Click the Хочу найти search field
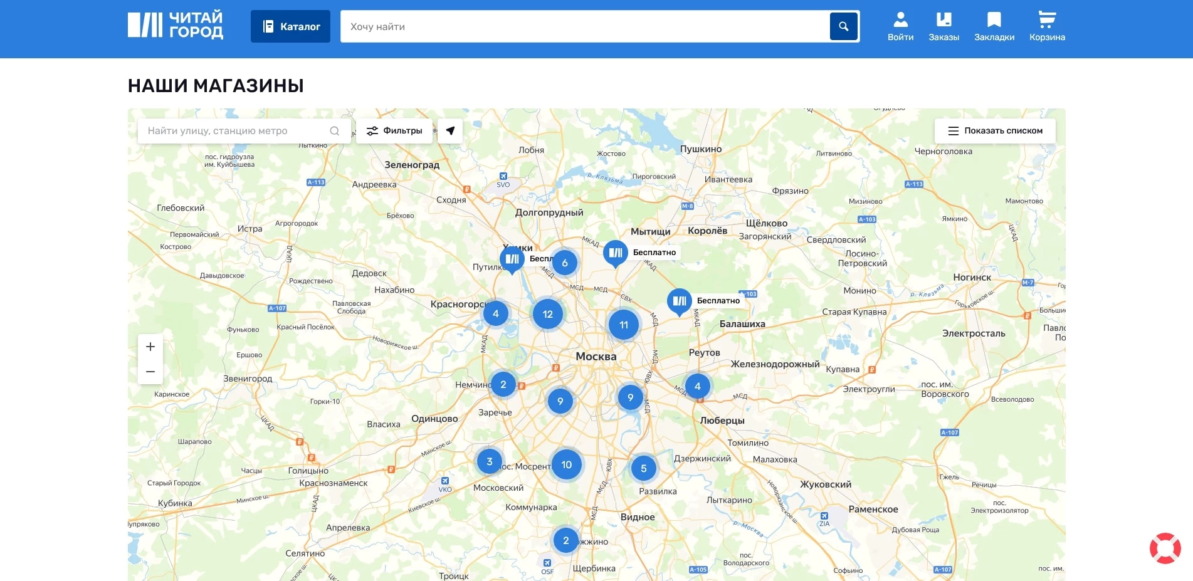The image size is (1193, 581). point(583,26)
